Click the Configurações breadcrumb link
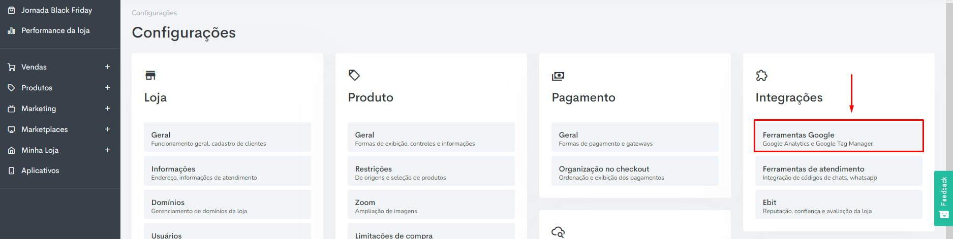The width and height of the screenshot is (953, 239). click(154, 13)
